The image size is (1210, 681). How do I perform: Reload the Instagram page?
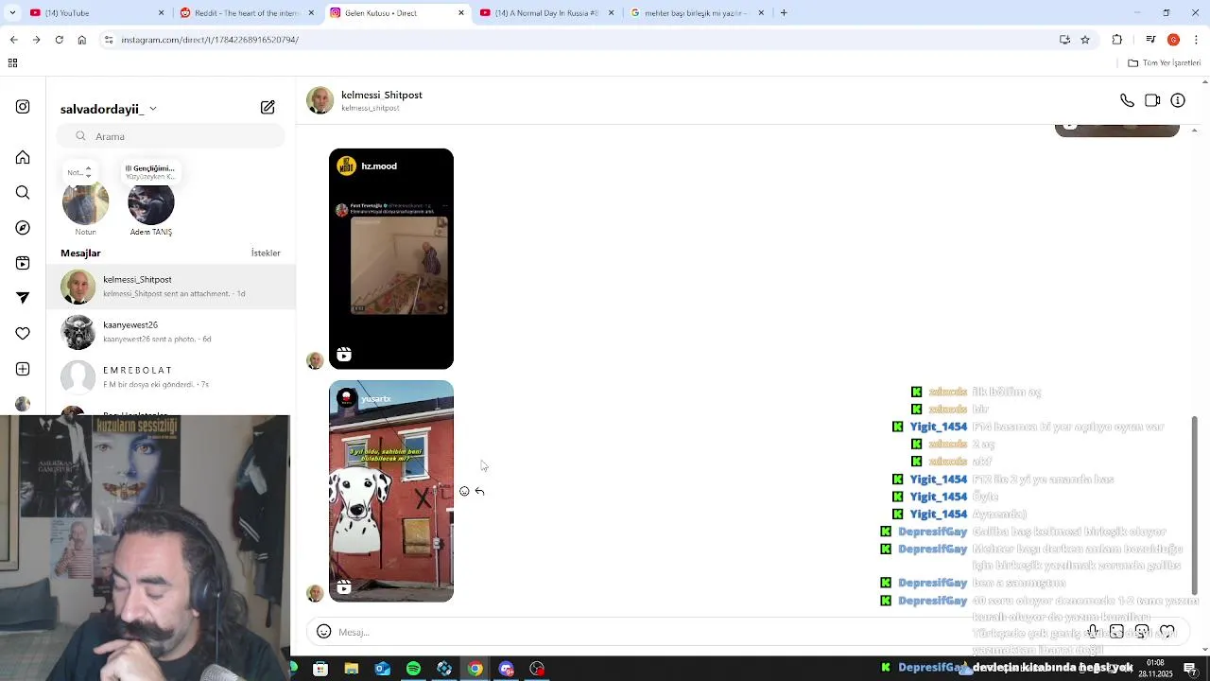coord(59,40)
